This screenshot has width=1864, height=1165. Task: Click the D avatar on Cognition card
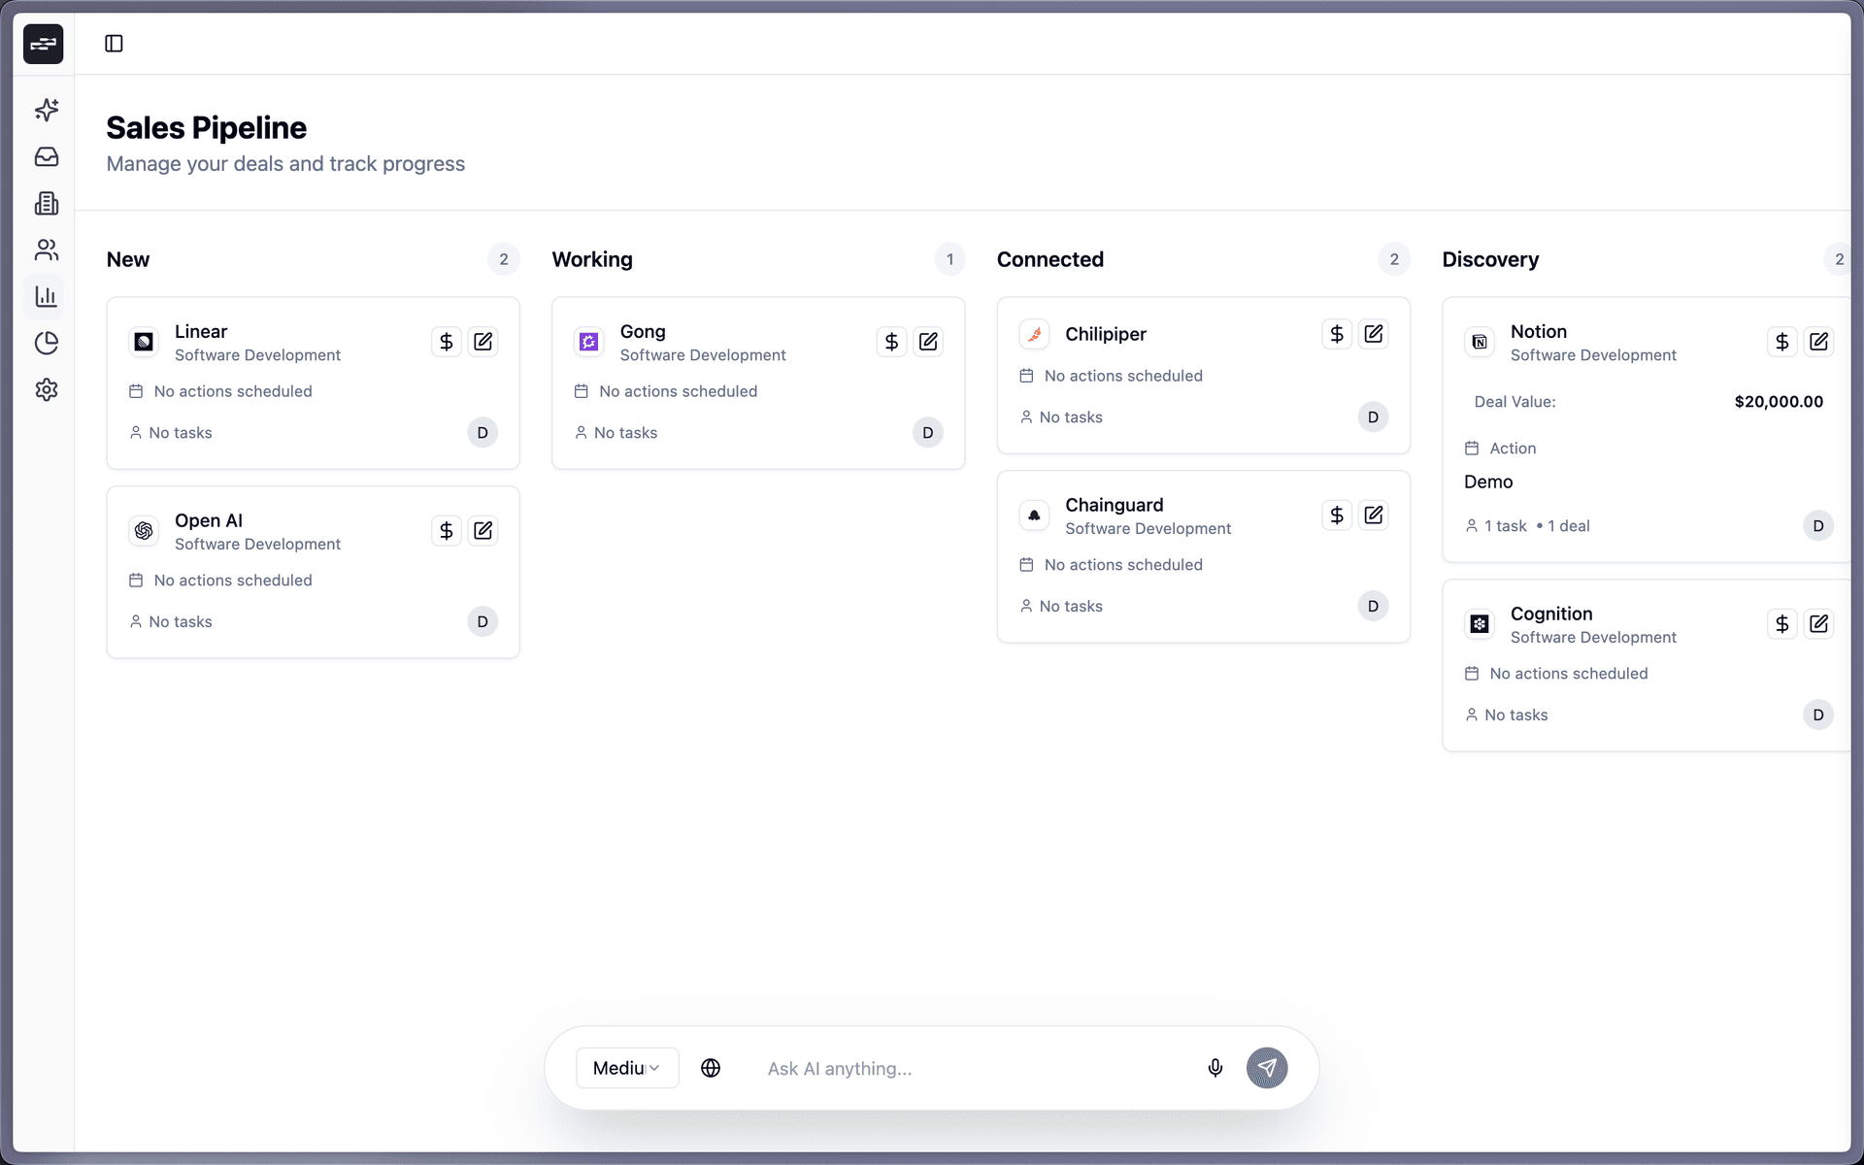pos(1817,715)
